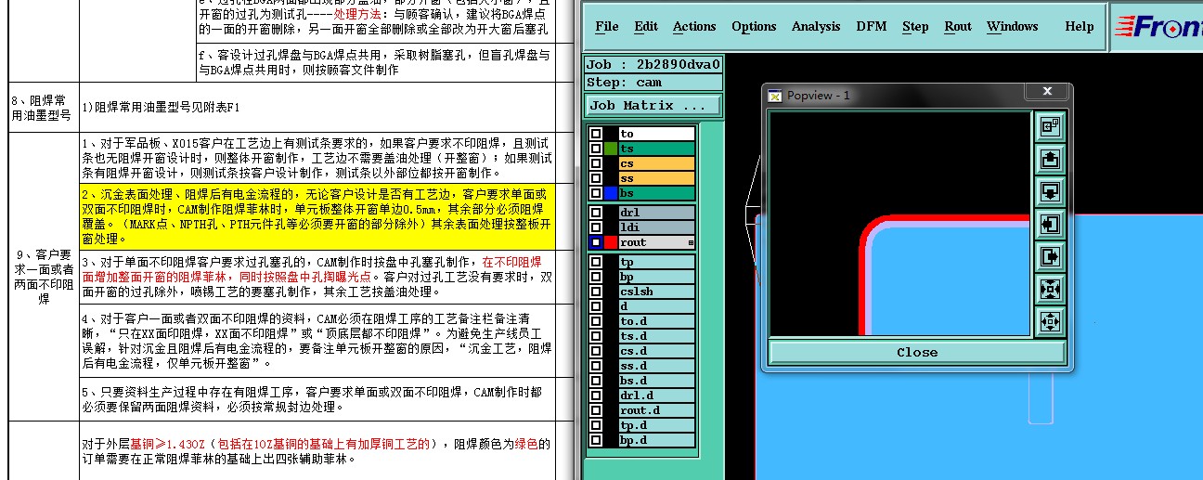1203x480 pixels.
Task: Select the layer name 'to' in layer list
Action: point(656,134)
